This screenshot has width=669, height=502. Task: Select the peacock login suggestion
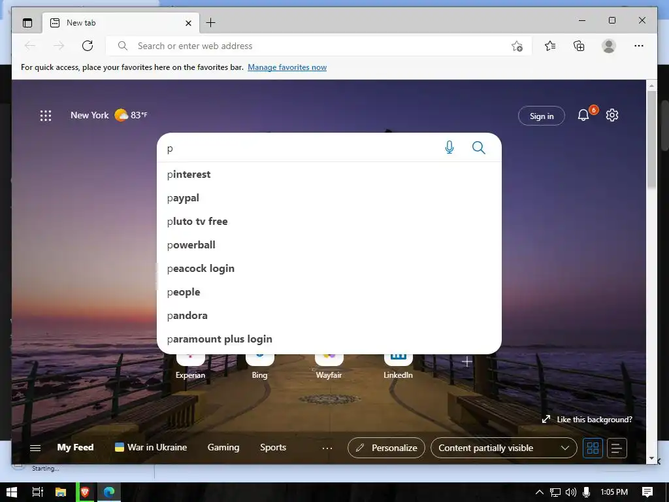(329, 268)
